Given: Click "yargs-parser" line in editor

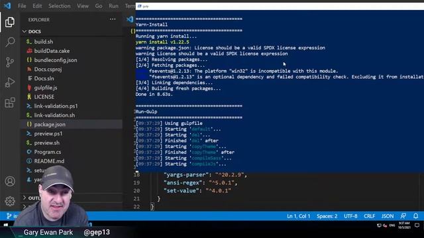Looking at the screenshot, I should click(x=205, y=175).
